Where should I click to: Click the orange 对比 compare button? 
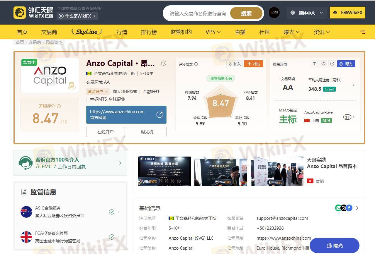(254, 64)
